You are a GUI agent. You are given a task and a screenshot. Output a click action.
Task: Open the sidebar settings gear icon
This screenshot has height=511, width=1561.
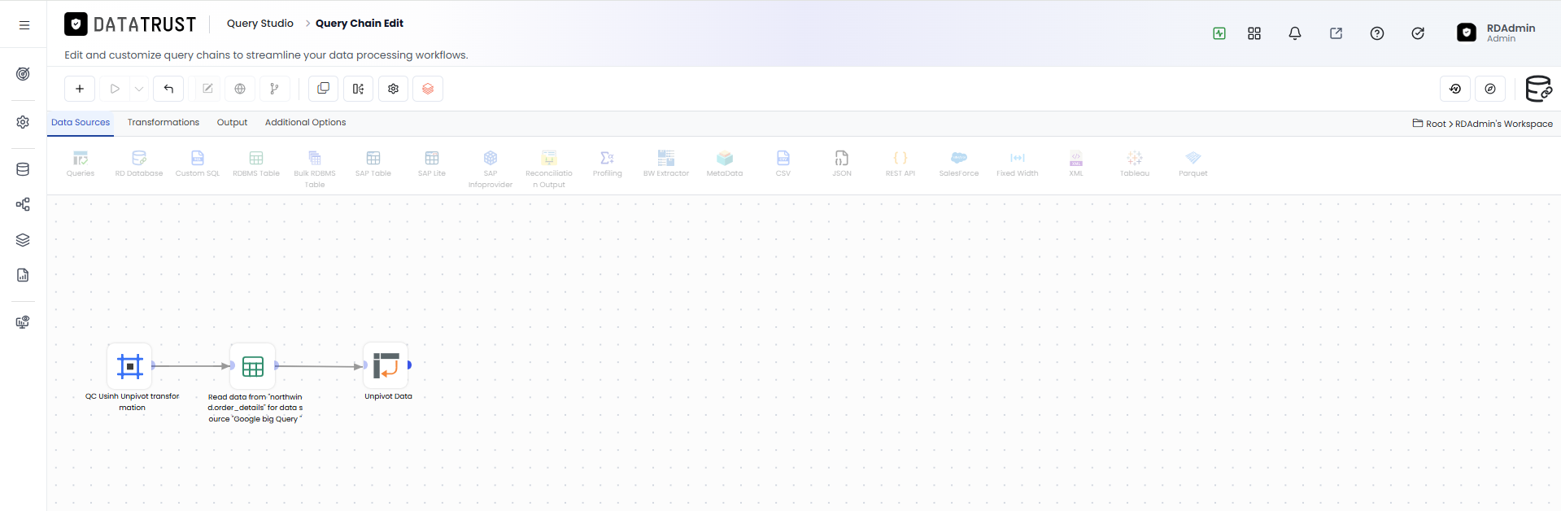[x=23, y=122]
